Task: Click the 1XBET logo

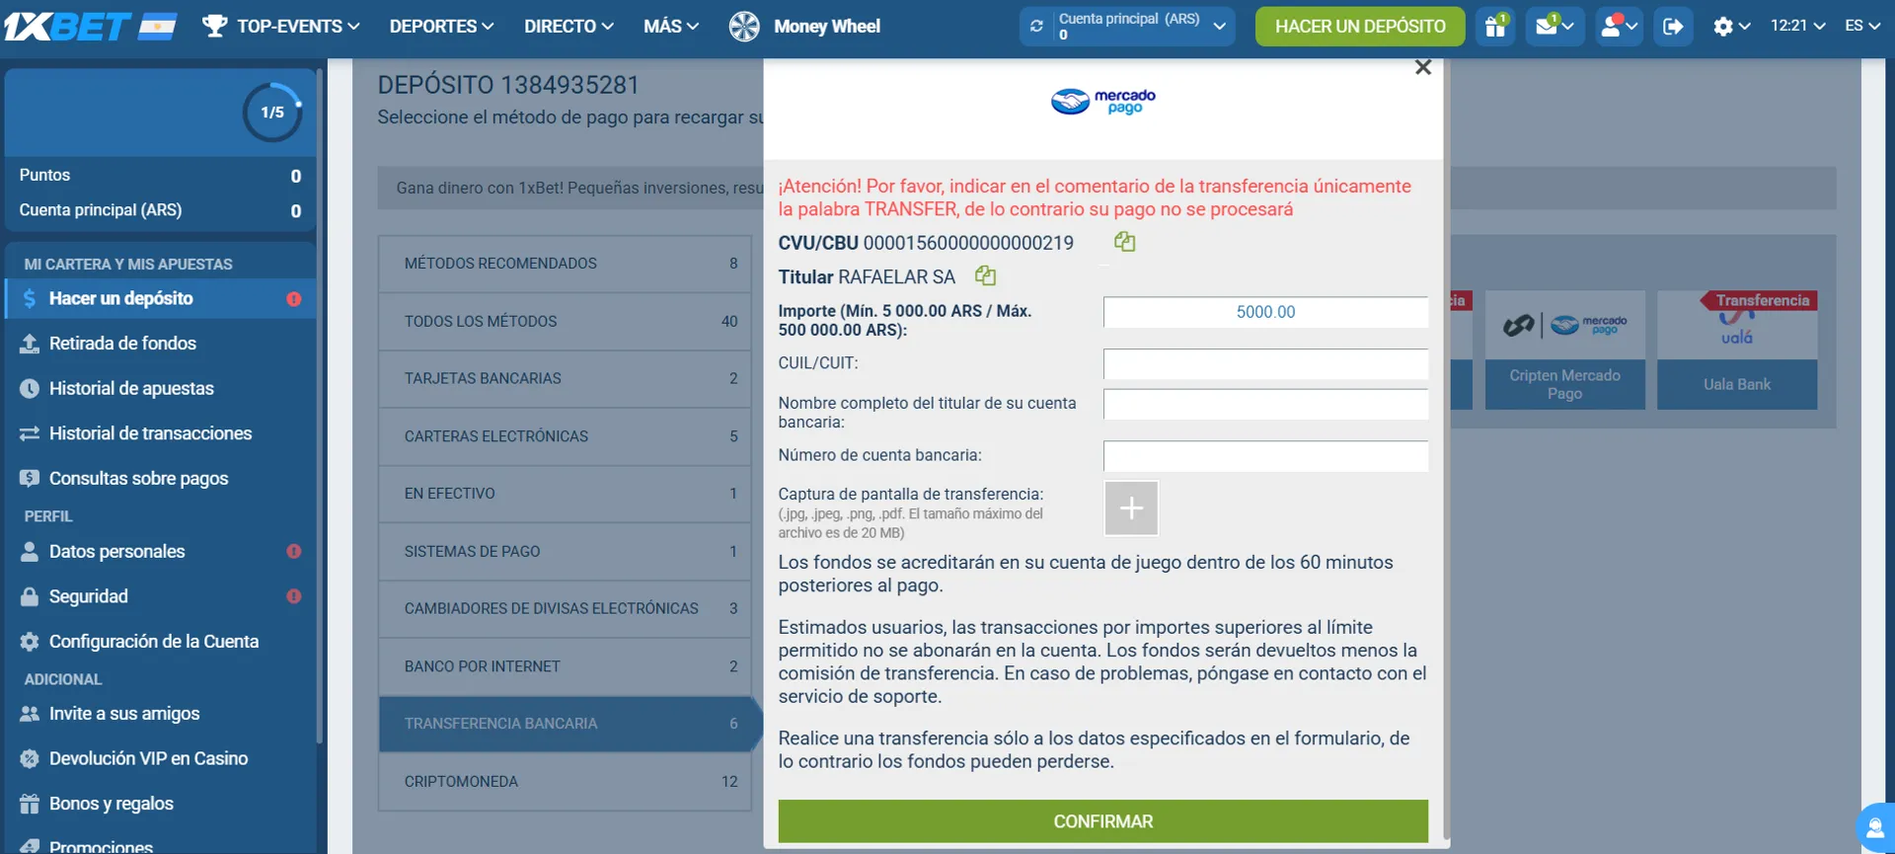Action: (67, 27)
